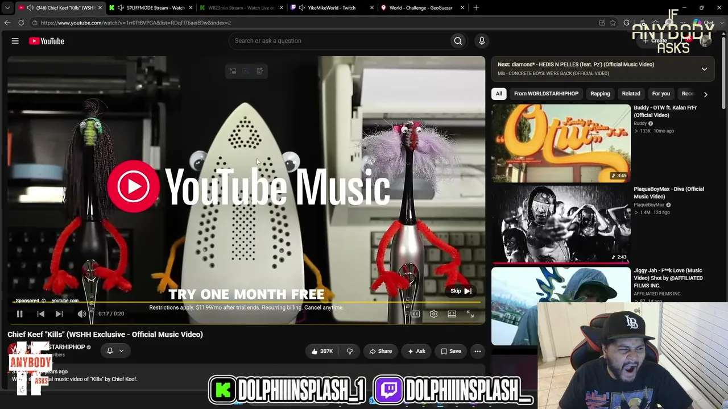Open the notification bell dropdown for WORLDSTARHIPHOP
The width and height of the screenshot is (728, 409).
pos(115,350)
